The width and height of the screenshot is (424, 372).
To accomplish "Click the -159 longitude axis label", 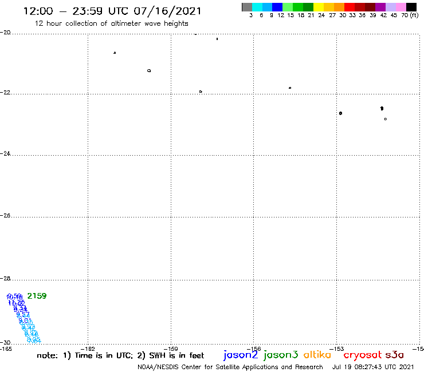I will 171,349.
